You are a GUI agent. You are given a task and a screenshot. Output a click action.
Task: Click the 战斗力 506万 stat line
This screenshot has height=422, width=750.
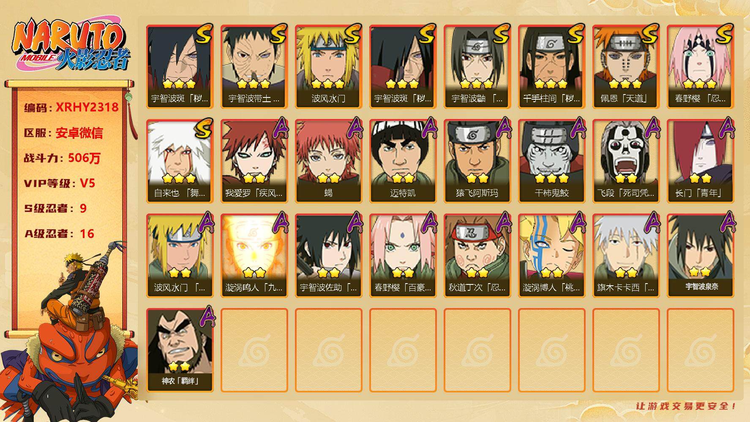(63, 158)
